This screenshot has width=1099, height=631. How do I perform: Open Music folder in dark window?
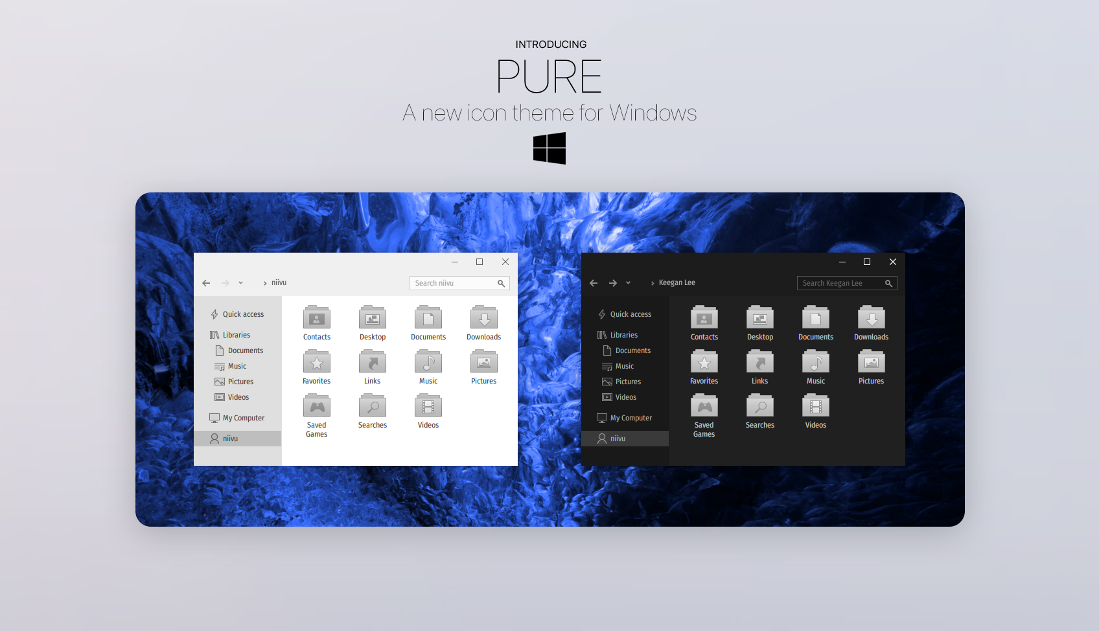(816, 367)
